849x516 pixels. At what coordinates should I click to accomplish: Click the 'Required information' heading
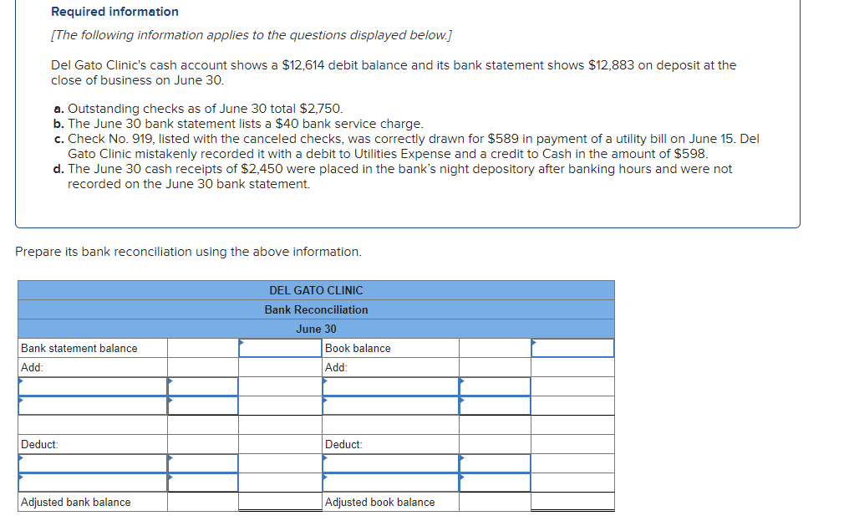114,12
